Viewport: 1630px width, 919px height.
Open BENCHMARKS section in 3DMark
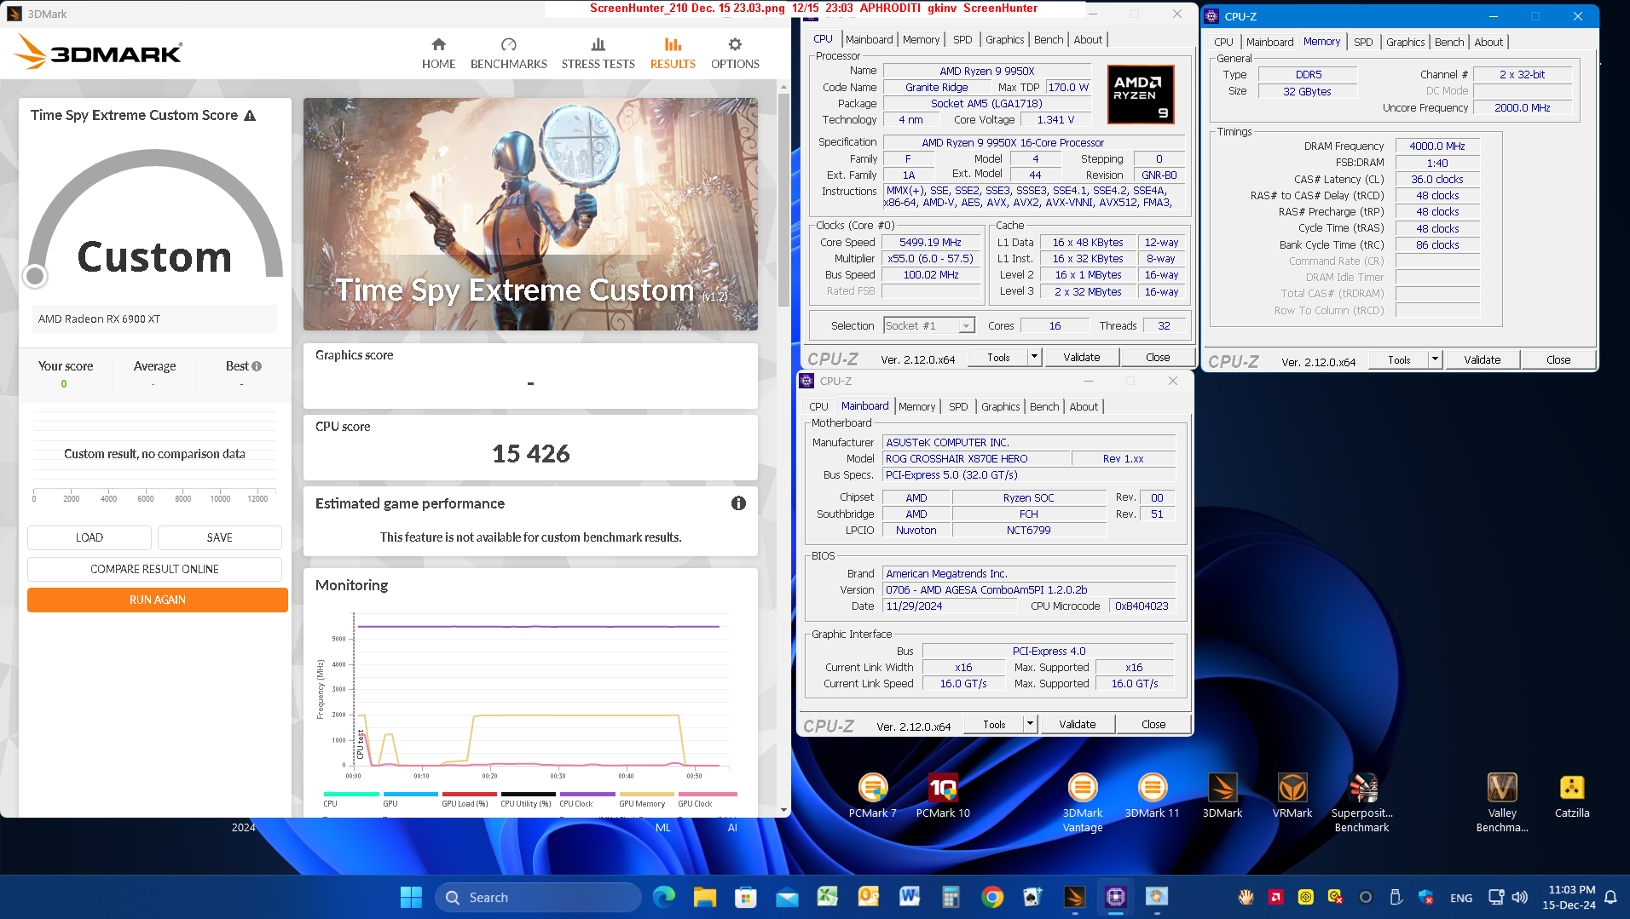508,53
